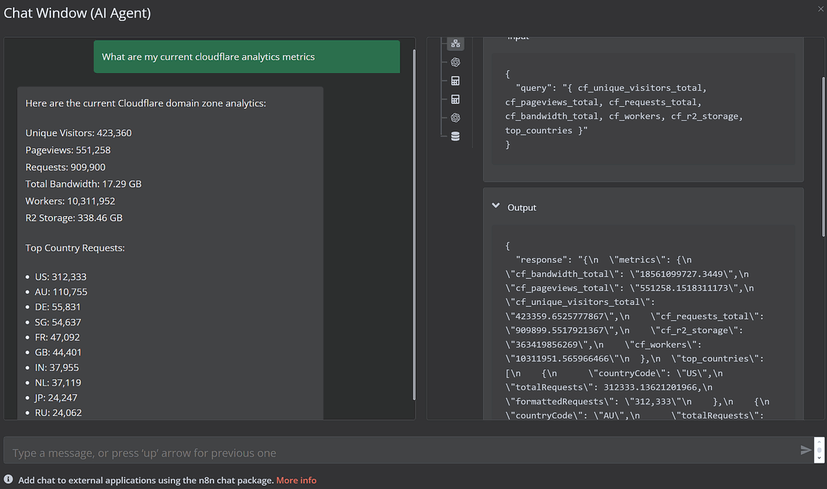Click the 'Chat Window (AI Agent)' title

point(77,12)
